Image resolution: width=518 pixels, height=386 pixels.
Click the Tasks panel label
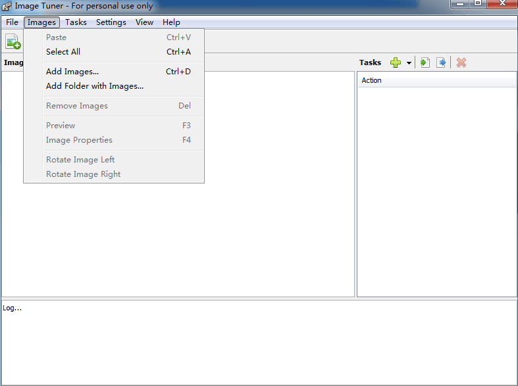coord(370,62)
